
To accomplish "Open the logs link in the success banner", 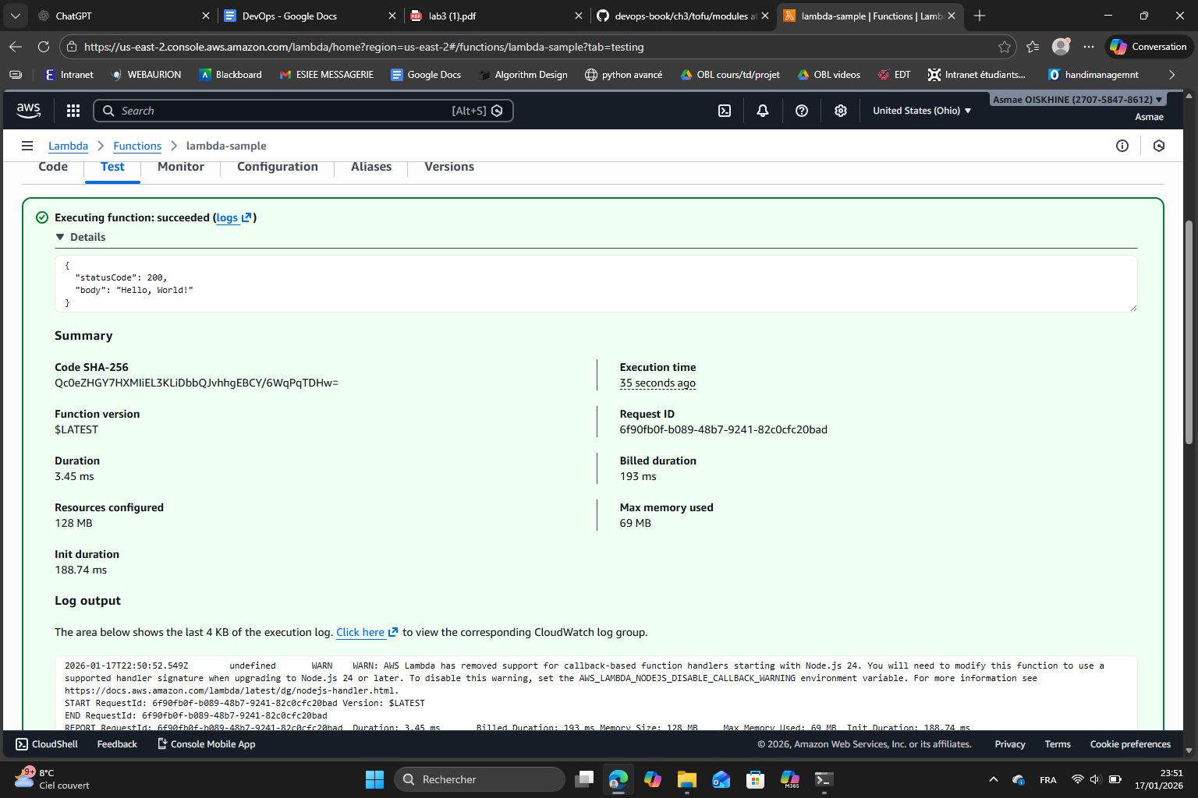I will point(227,217).
